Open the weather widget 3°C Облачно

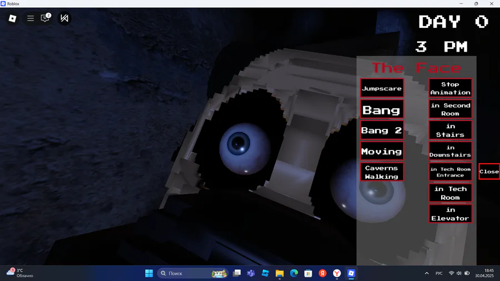tap(20, 273)
